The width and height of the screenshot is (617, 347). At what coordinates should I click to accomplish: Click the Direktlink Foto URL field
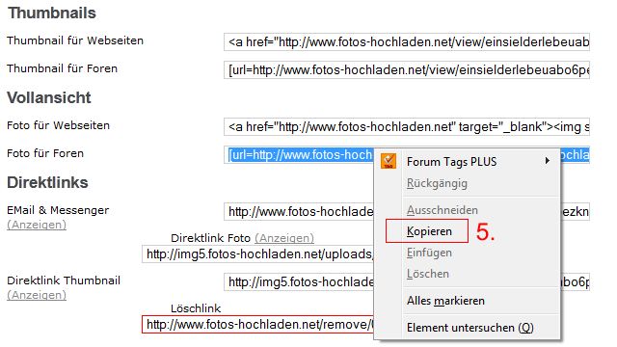(257, 254)
